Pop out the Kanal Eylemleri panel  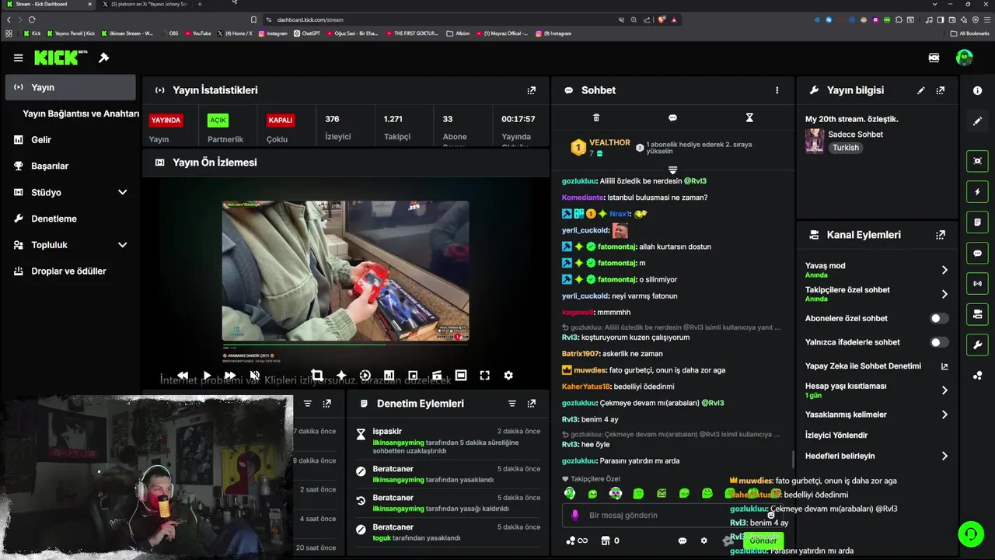(941, 235)
